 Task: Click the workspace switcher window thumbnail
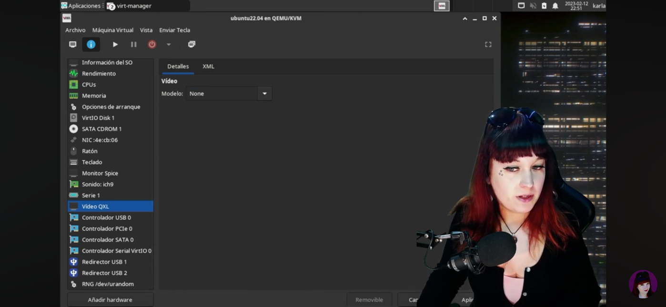442,6
